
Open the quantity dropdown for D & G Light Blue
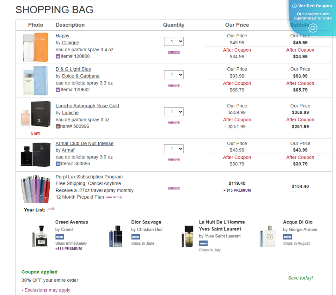click(x=173, y=75)
